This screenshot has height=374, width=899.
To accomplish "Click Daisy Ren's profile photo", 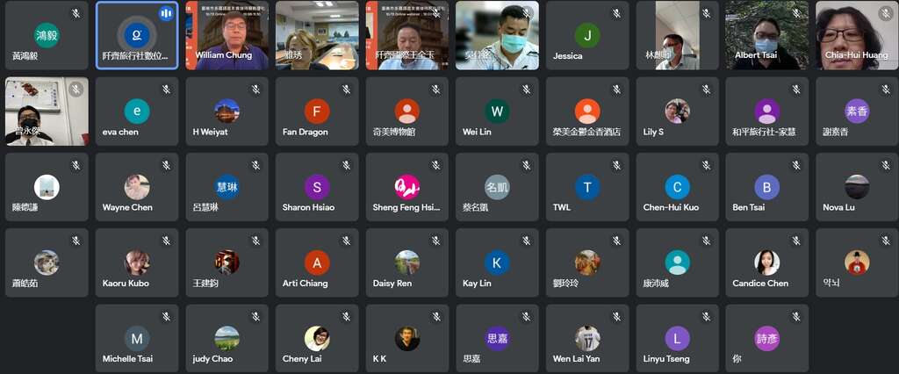I will pos(407,263).
